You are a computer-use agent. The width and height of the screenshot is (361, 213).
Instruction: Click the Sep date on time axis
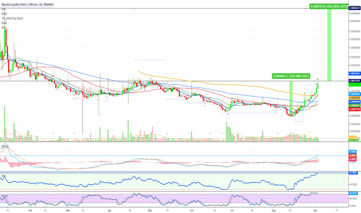pyautogui.click(x=315, y=210)
